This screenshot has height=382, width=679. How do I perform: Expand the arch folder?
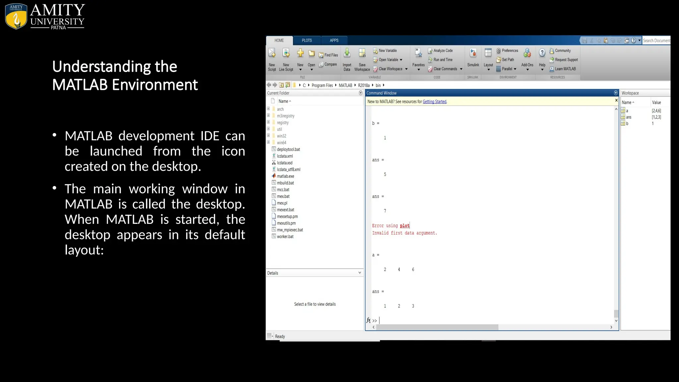pyautogui.click(x=269, y=109)
